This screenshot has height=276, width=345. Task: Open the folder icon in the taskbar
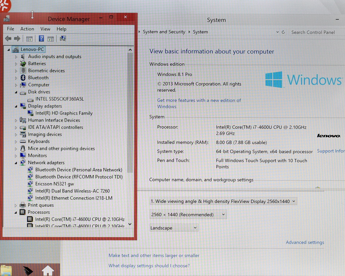pyautogui.click(x=6, y=271)
